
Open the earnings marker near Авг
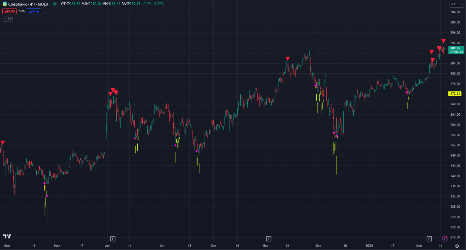113,239
